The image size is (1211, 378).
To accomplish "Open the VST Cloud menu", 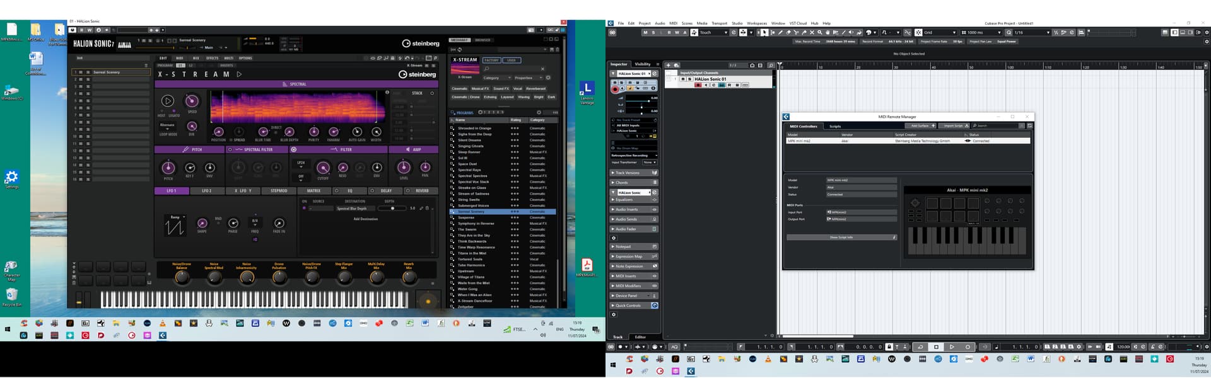I will [798, 23].
